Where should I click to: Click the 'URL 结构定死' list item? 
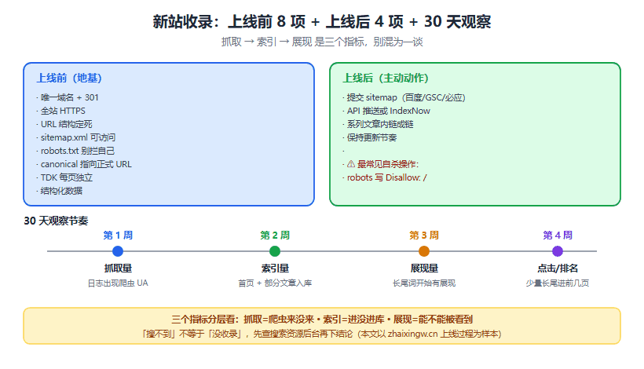click(66, 124)
